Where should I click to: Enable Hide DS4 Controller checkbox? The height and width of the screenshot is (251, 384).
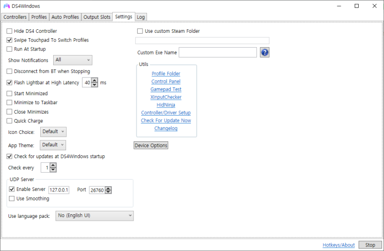click(9, 31)
